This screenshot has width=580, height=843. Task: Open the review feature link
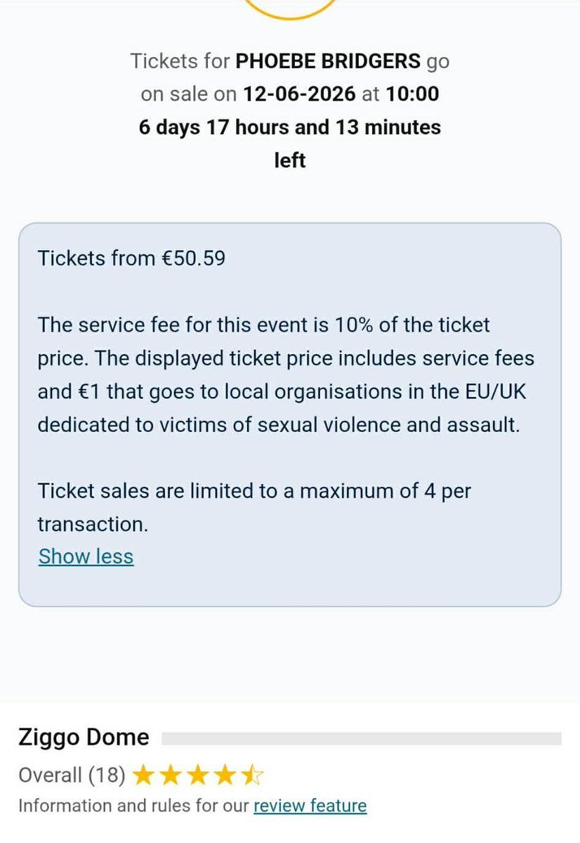(x=310, y=806)
